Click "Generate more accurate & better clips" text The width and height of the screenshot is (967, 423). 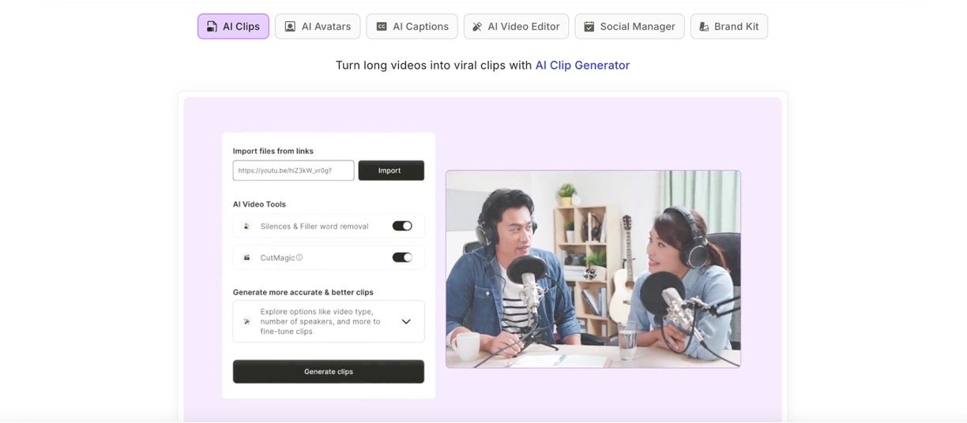pos(303,292)
